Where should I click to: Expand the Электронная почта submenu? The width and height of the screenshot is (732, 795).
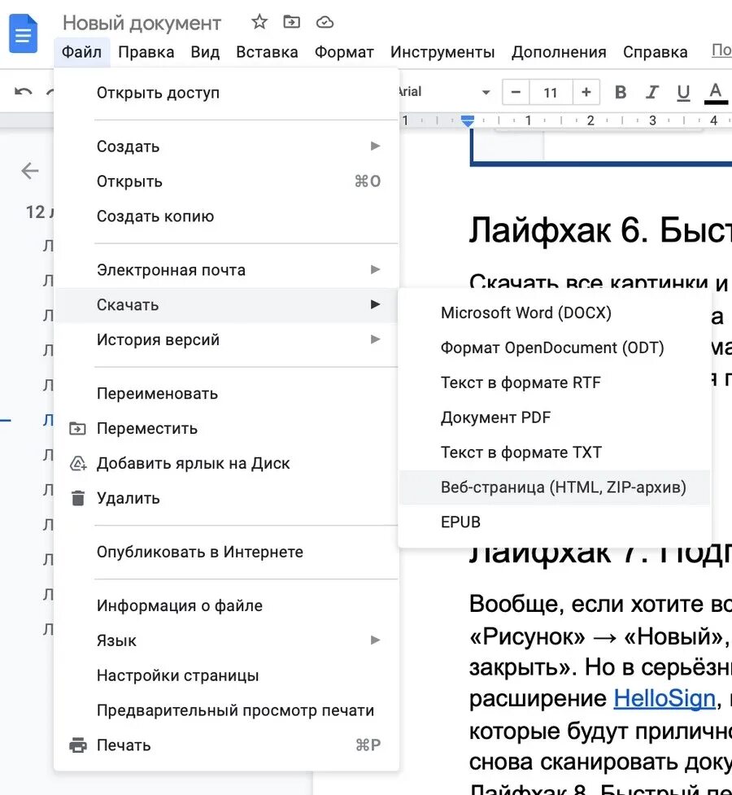click(226, 269)
